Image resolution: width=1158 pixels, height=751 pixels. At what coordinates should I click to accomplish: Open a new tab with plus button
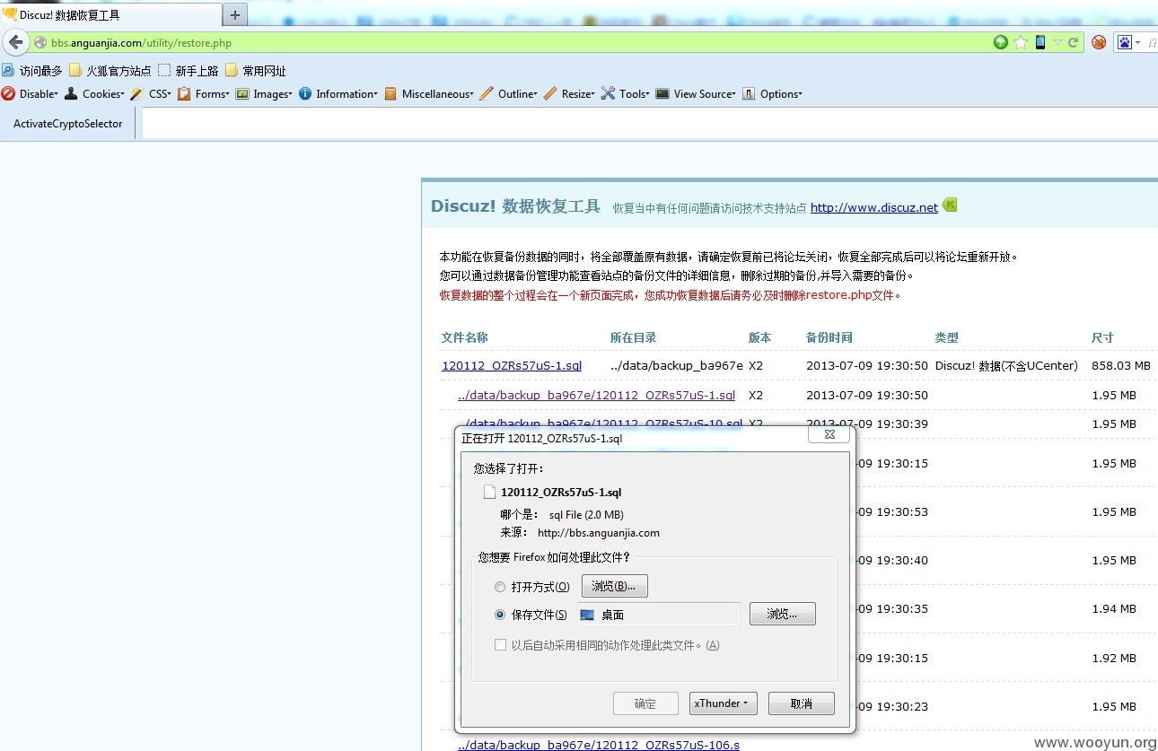234,14
